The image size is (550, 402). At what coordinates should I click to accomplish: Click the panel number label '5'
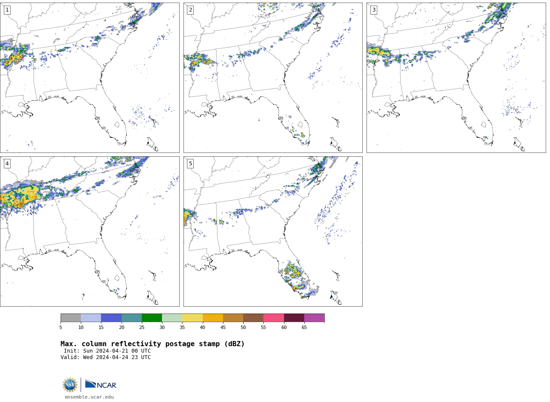190,164
